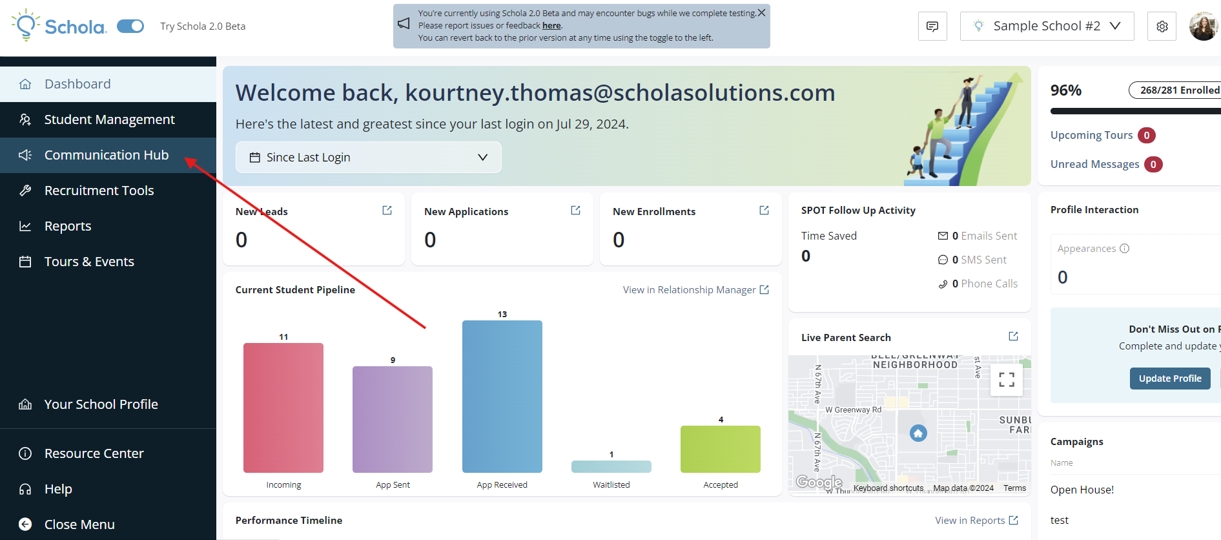Click the App Sent pipeline bar
The width and height of the screenshot is (1221, 540).
coord(393,419)
